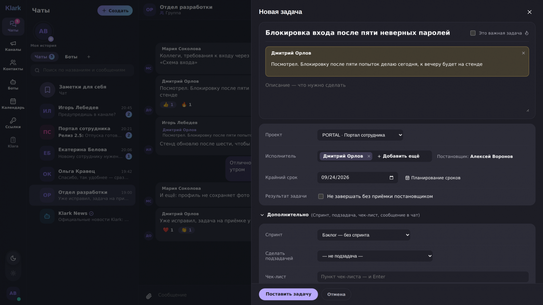543x305 pixels.
Task: Open chat with Екатерина Белова
Action: click(82, 153)
